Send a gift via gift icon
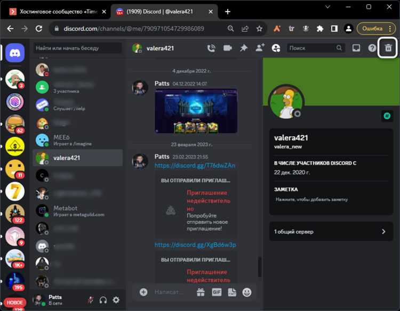400x311 pixels. [201, 292]
